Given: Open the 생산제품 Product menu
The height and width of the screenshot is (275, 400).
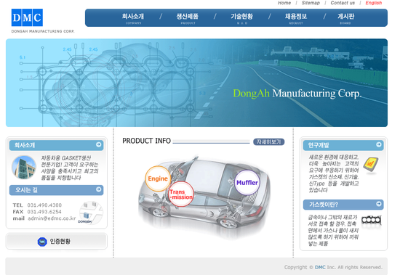Looking at the screenshot, I should [x=188, y=18].
